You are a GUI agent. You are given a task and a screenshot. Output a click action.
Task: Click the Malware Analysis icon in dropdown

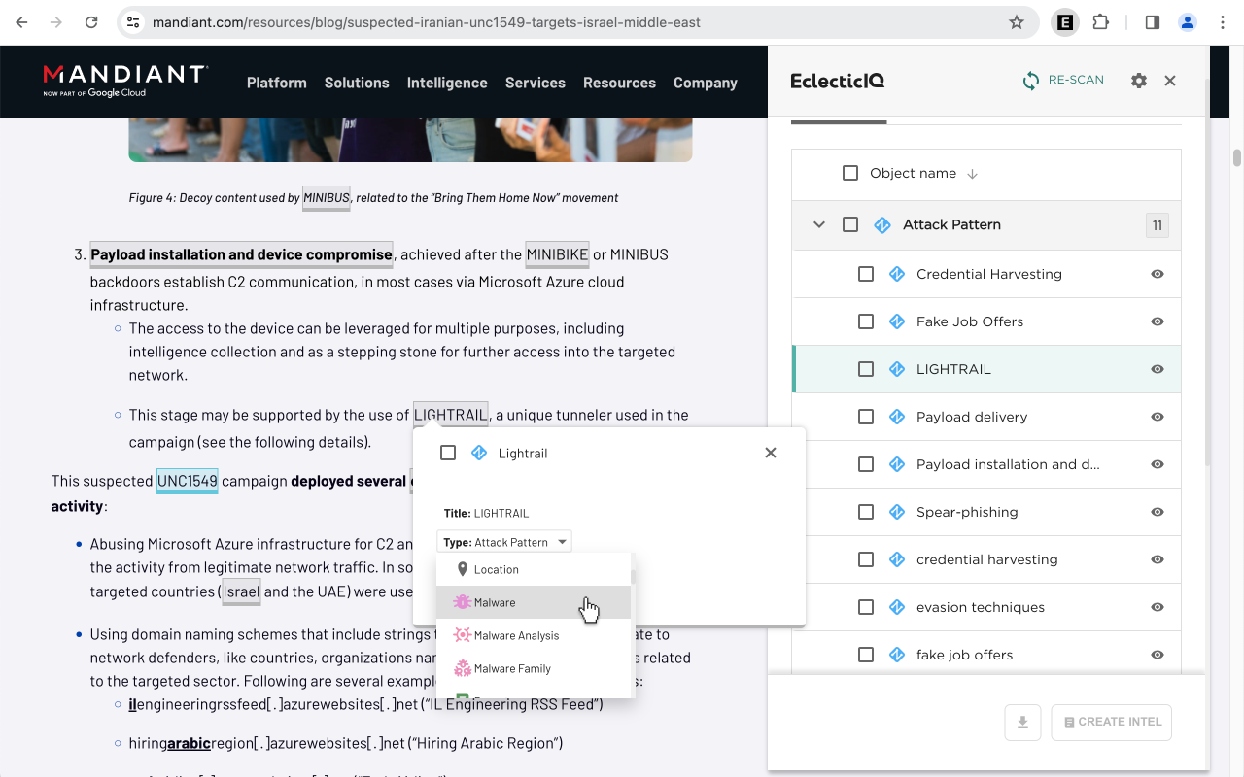[x=462, y=635]
